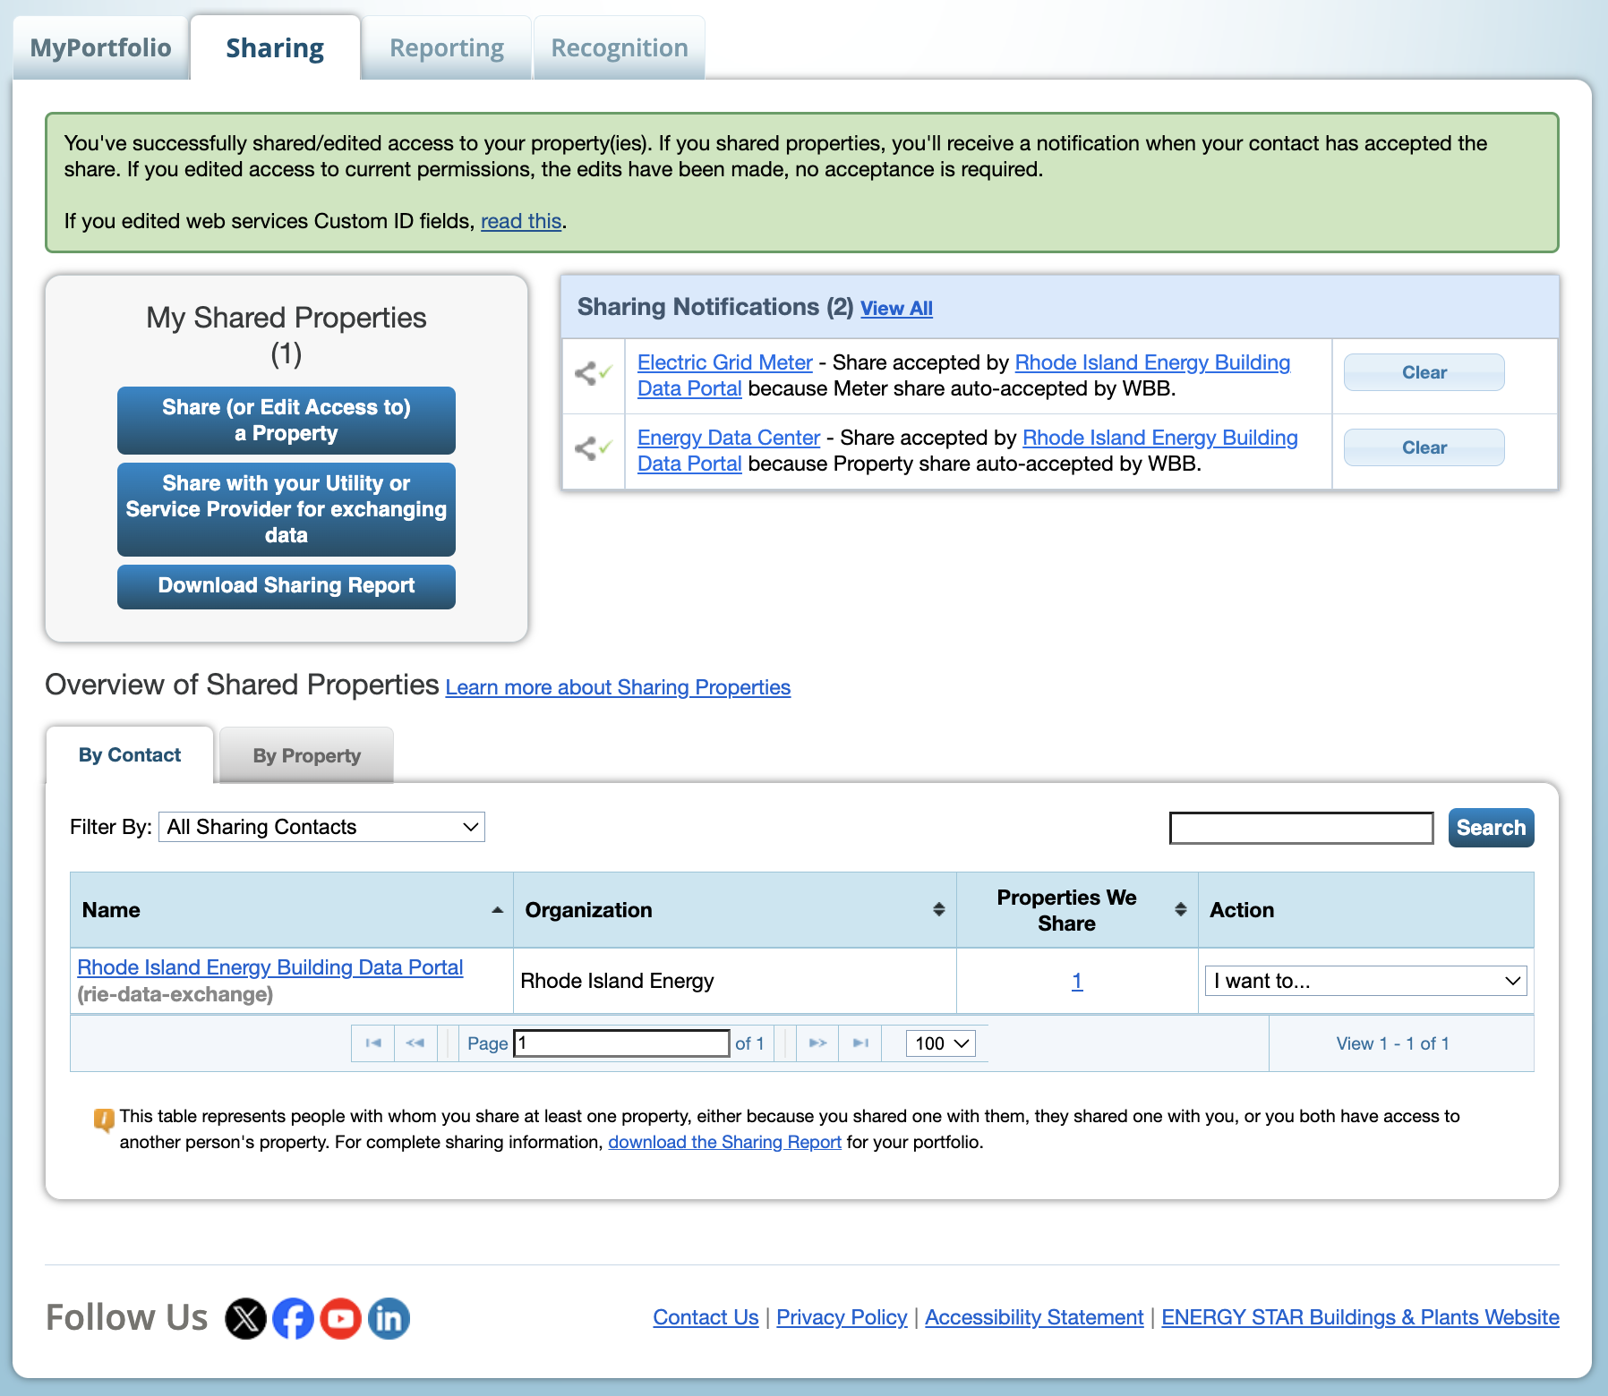Viewport: 1608px width, 1396px height.
Task: Open the YouTube social icon
Action: point(340,1318)
